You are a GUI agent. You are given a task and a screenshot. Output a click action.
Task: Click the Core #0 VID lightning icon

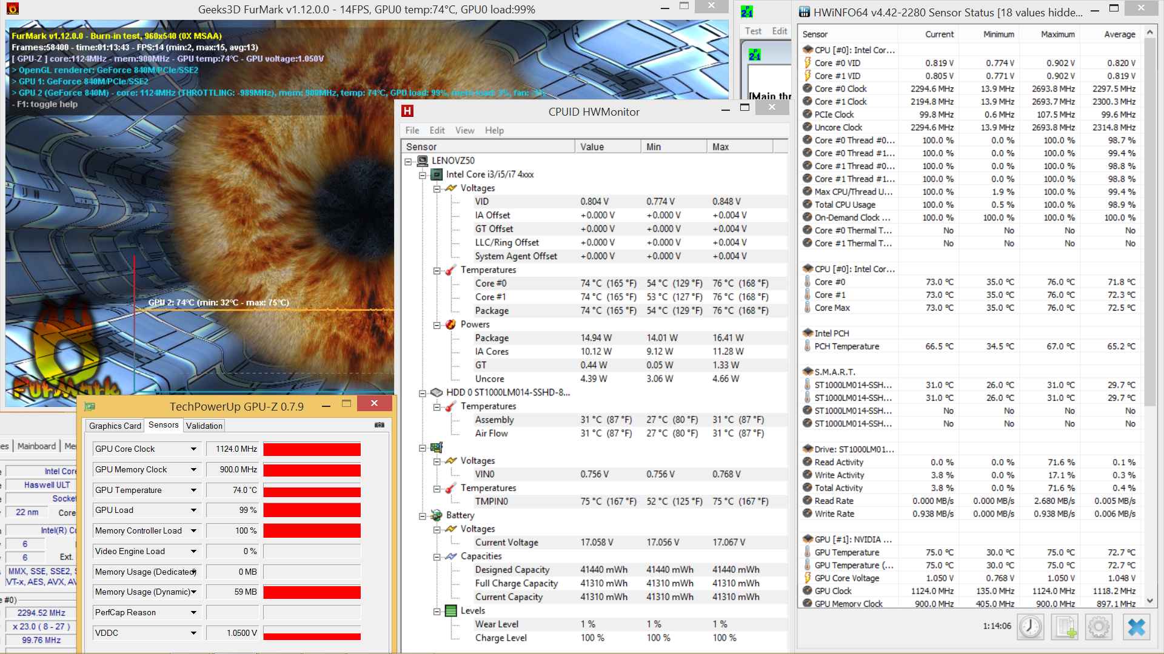(x=808, y=63)
